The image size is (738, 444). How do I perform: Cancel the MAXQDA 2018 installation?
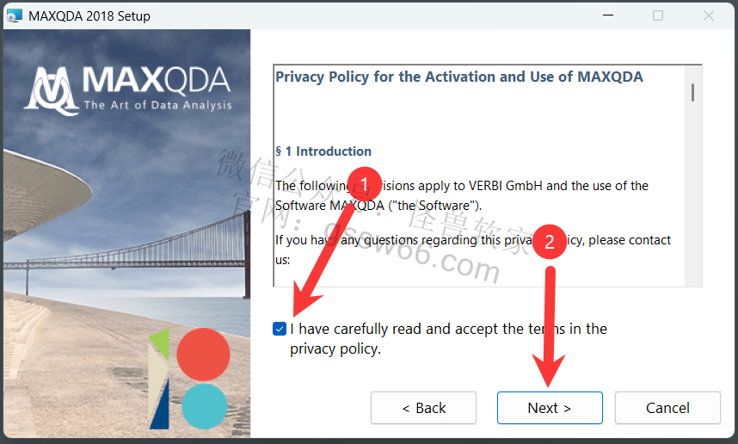(667, 408)
